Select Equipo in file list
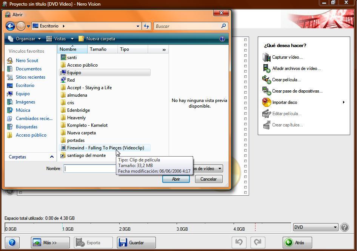Image resolution: width=357 pixels, height=251 pixels. (x=105, y=73)
